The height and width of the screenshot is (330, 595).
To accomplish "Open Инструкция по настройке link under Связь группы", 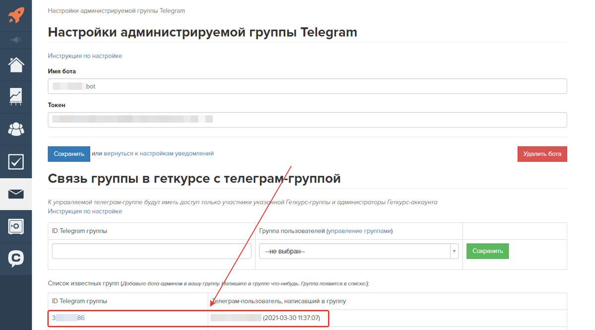I will [85, 211].
